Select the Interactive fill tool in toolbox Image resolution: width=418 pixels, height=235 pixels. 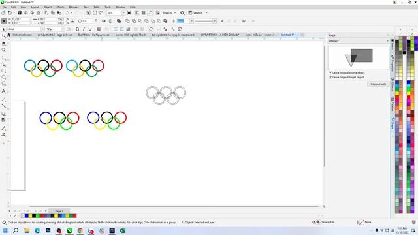point(4,134)
